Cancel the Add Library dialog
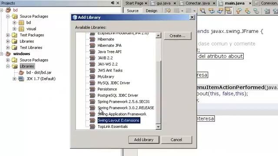 pyautogui.click(x=176, y=140)
